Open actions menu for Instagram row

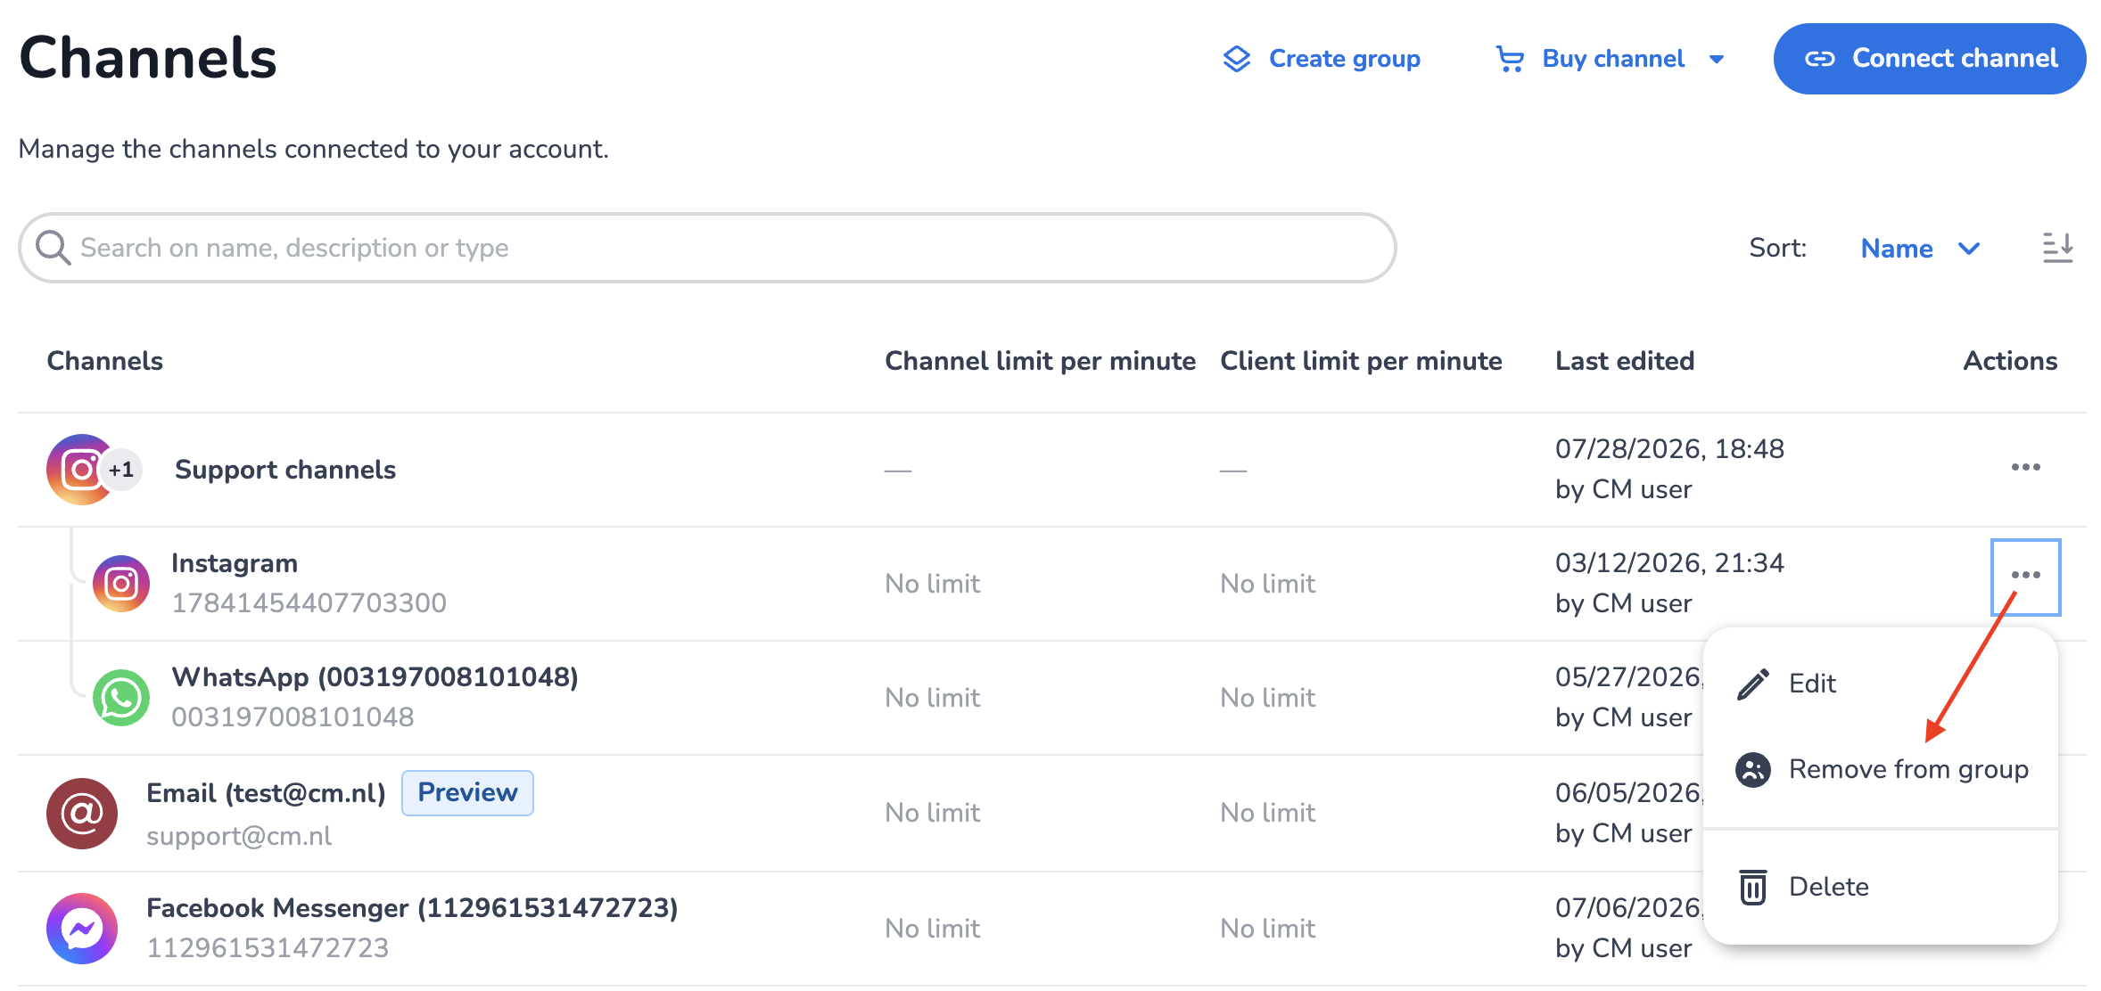(2025, 576)
